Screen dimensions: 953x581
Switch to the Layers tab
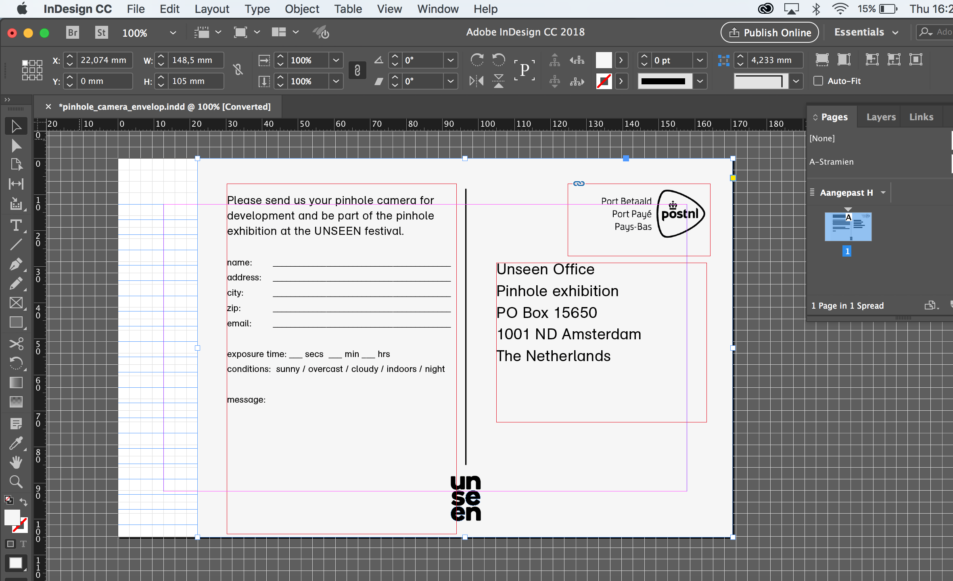tap(881, 117)
